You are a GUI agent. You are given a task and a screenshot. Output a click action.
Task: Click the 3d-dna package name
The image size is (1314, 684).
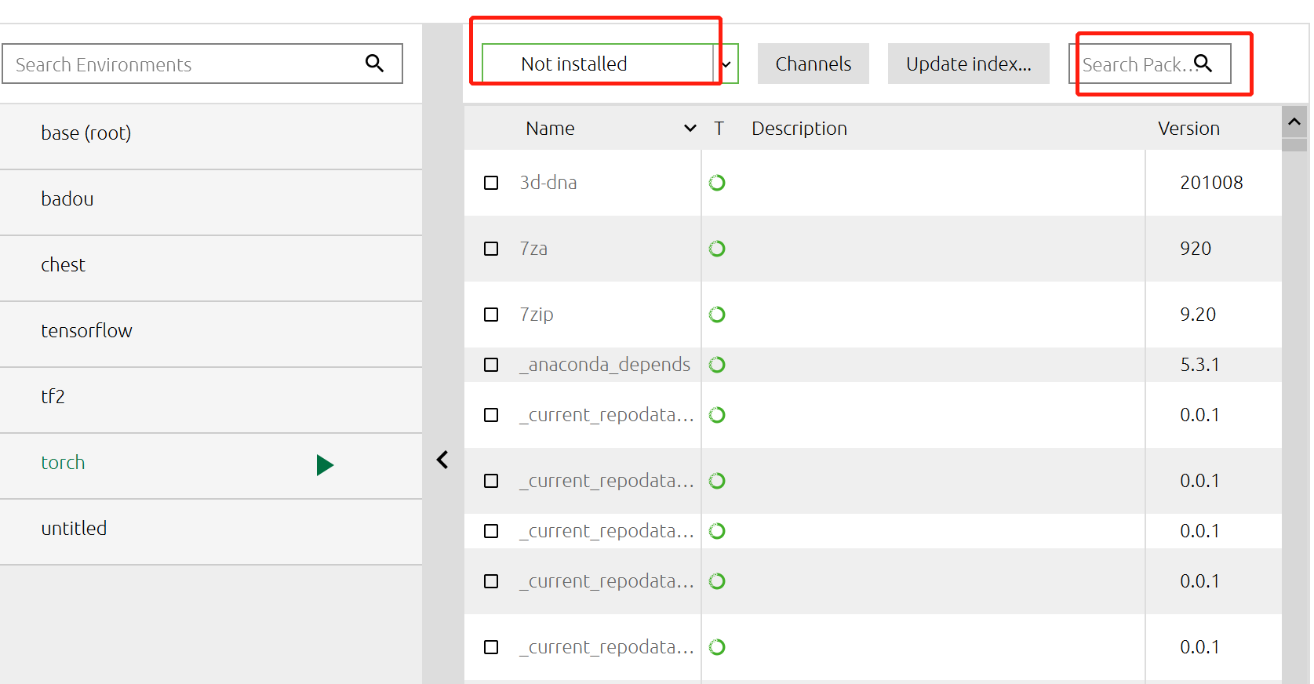548,183
